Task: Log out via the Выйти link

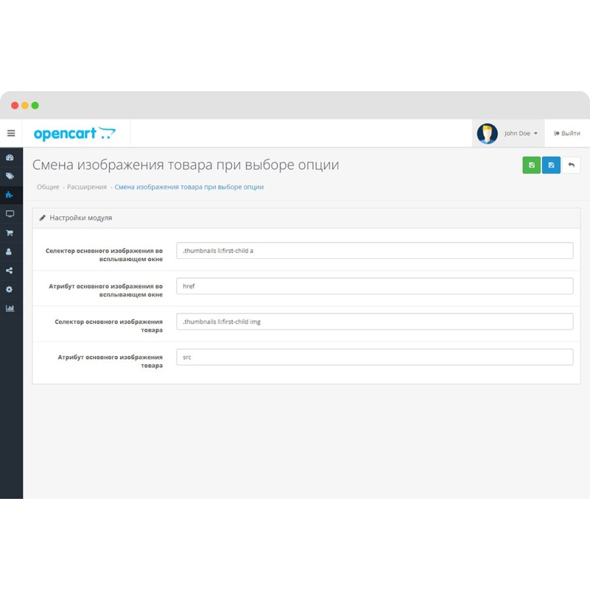Action: 567,133
